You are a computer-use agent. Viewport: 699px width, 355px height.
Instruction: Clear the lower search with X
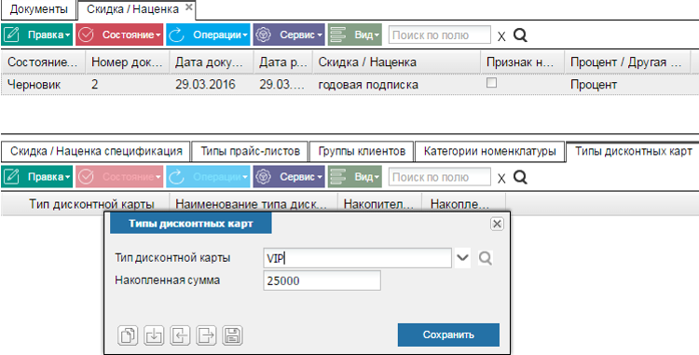[x=501, y=178]
